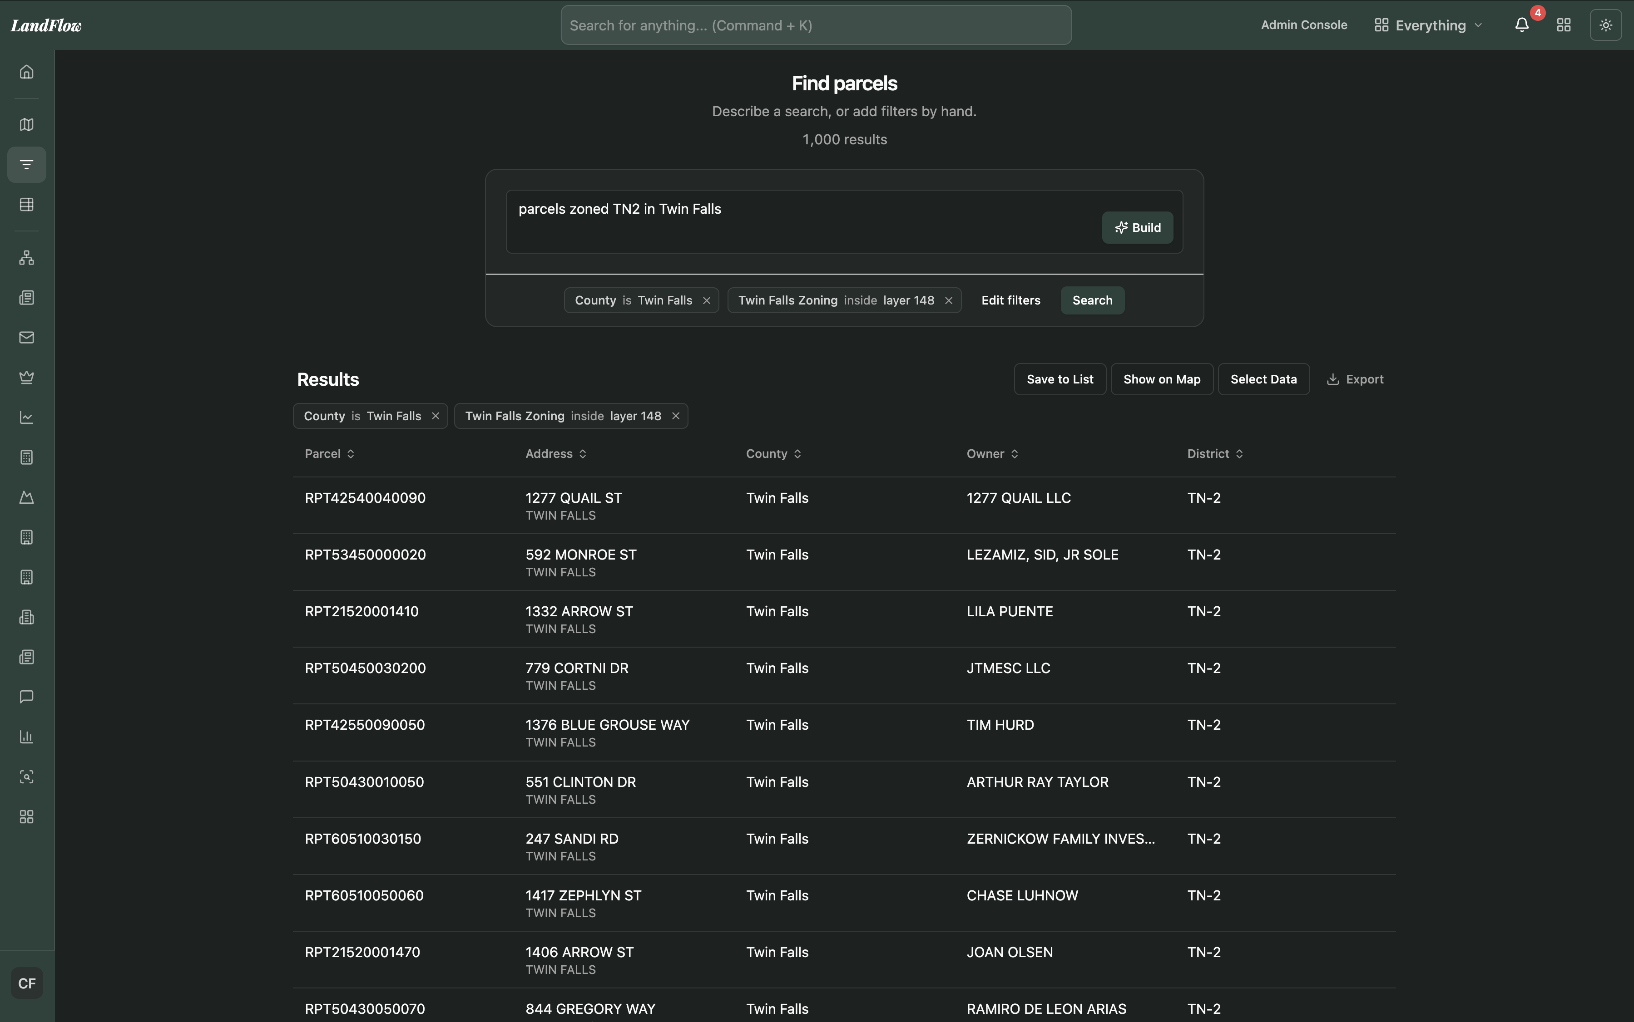The width and height of the screenshot is (1634, 1022).
Task: Open notifications bell with 4 badge
Action: [x=1522, y=25]
